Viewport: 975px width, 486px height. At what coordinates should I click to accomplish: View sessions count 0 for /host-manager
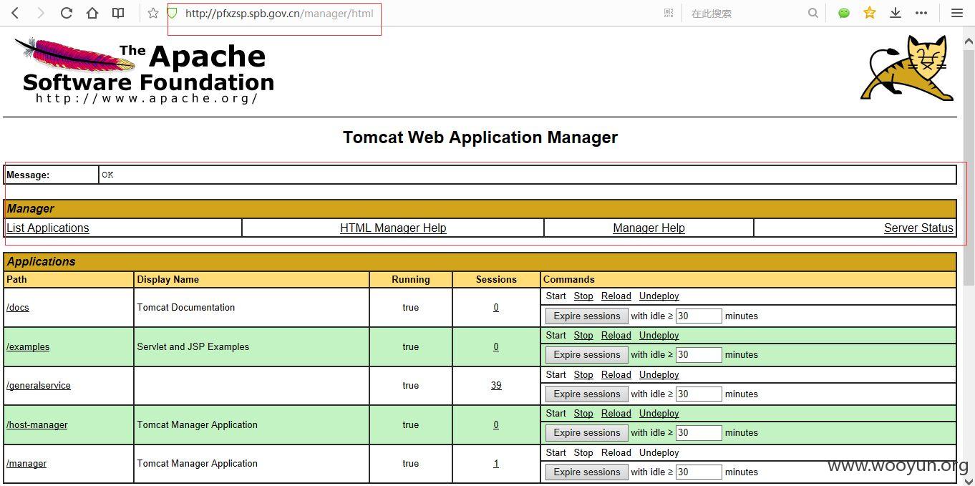tap(496, 424)
